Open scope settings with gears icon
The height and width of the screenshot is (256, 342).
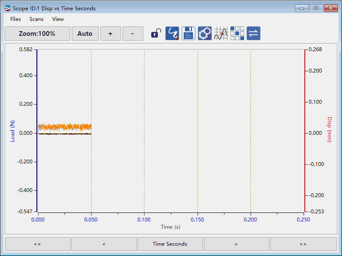coord(205,33)
